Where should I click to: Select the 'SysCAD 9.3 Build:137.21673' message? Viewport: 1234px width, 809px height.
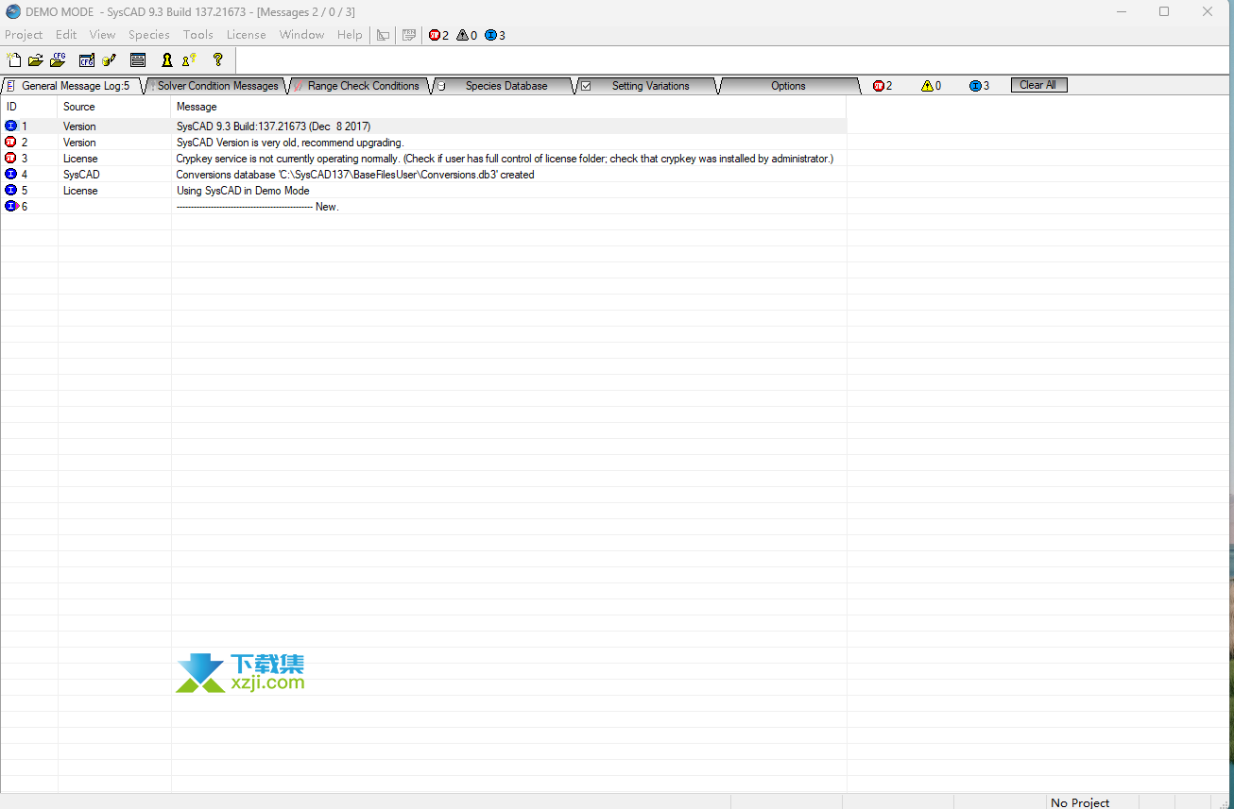point(273,126)
